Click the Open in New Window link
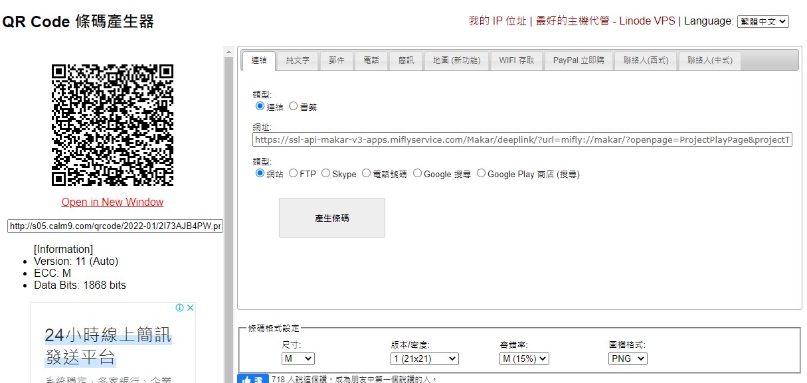This screenshot has width=807, height=383. pos(112,202)
